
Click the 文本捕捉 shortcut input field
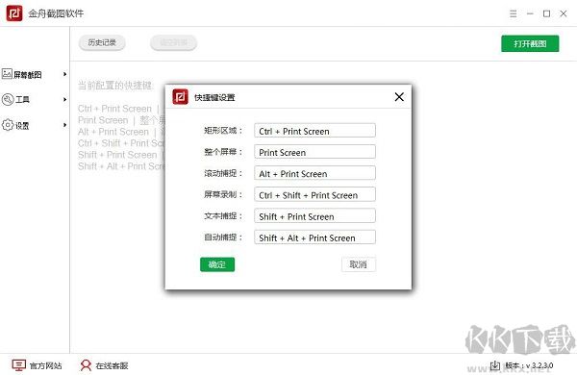[x=314, y=216]
